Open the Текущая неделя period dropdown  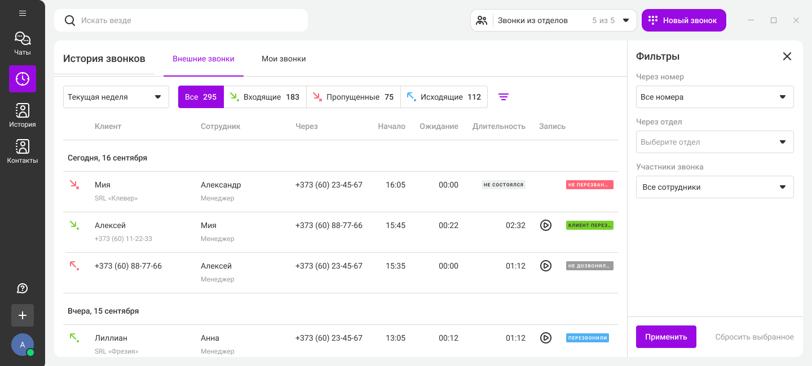(116, 97)
